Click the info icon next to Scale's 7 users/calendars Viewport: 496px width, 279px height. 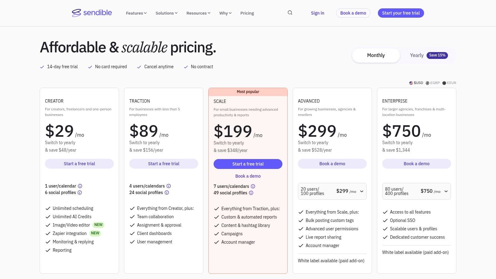tap(253, 186)
